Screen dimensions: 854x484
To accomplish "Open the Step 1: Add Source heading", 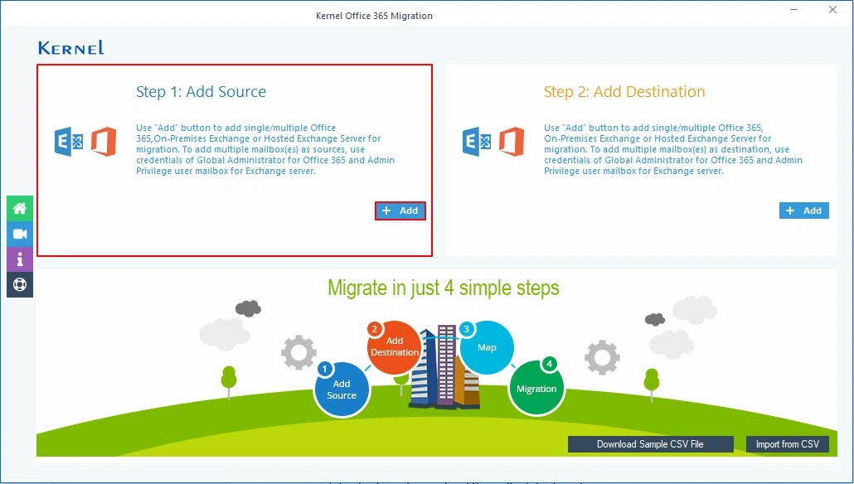I will pos(201,92).
